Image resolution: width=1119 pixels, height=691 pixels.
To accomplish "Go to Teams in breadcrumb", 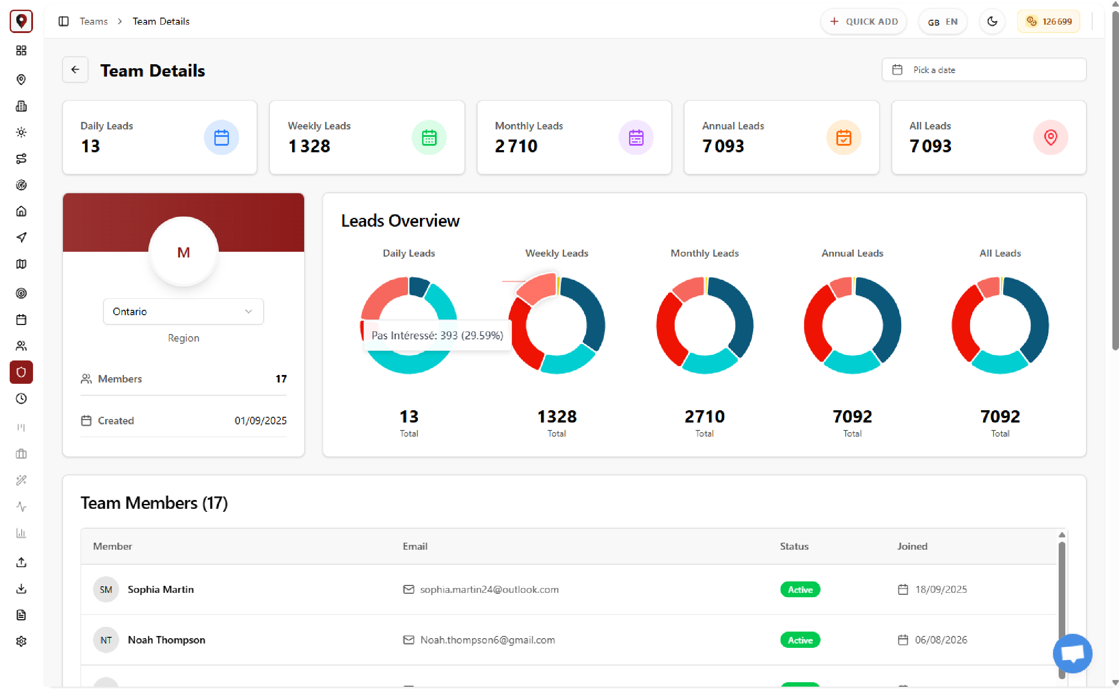I will [94, 22].
